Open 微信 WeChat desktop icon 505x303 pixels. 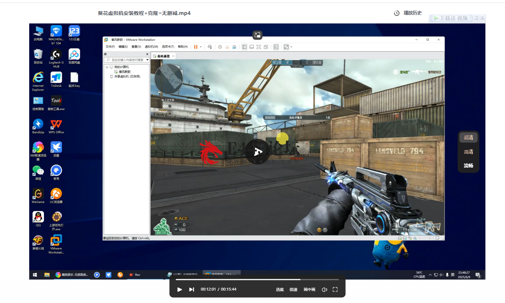pos(38,173)
